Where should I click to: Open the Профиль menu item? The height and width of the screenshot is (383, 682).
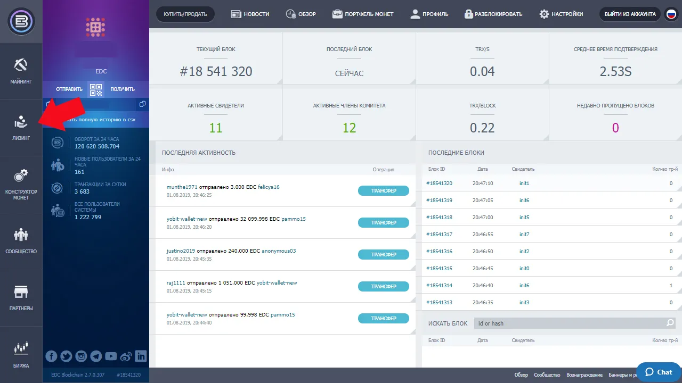coord(429,14)
